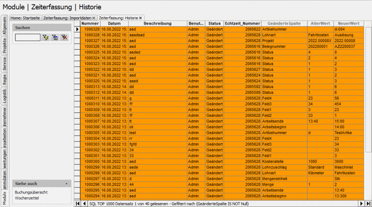Click the 'fgfd' Beschreibung cell
372x207 pixels.
[158, 144]
